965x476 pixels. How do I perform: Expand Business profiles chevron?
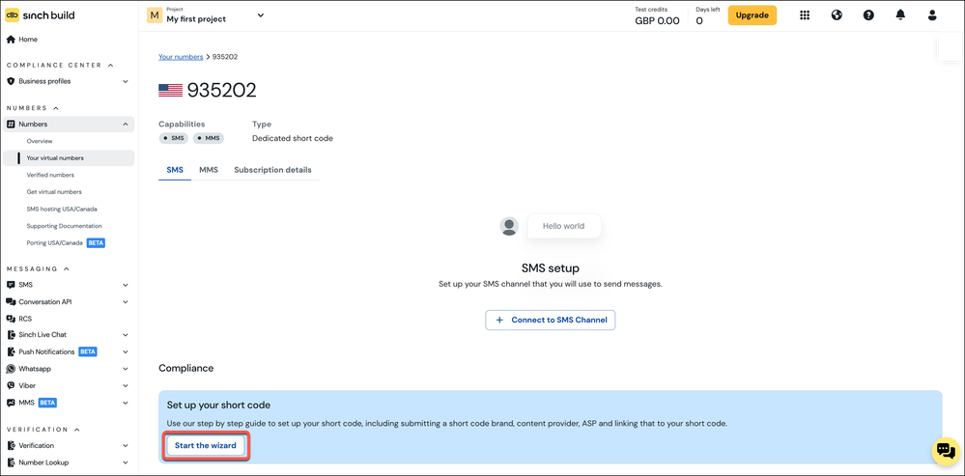click(x=126, y=81)
